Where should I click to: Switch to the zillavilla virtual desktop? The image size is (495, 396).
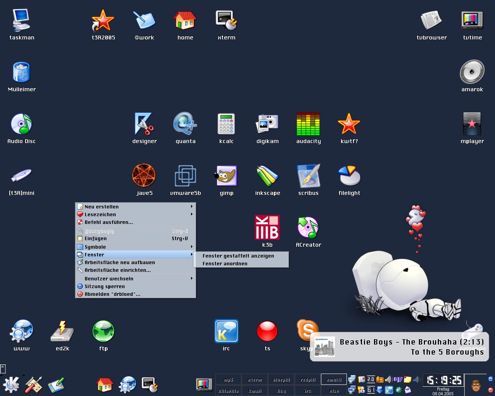[x=228, y=391]
